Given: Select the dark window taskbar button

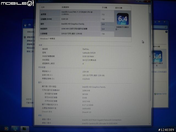Looking at the screenshot, I should tap(24, 129).
